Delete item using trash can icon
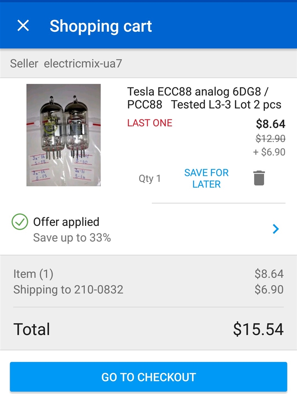 259,178
